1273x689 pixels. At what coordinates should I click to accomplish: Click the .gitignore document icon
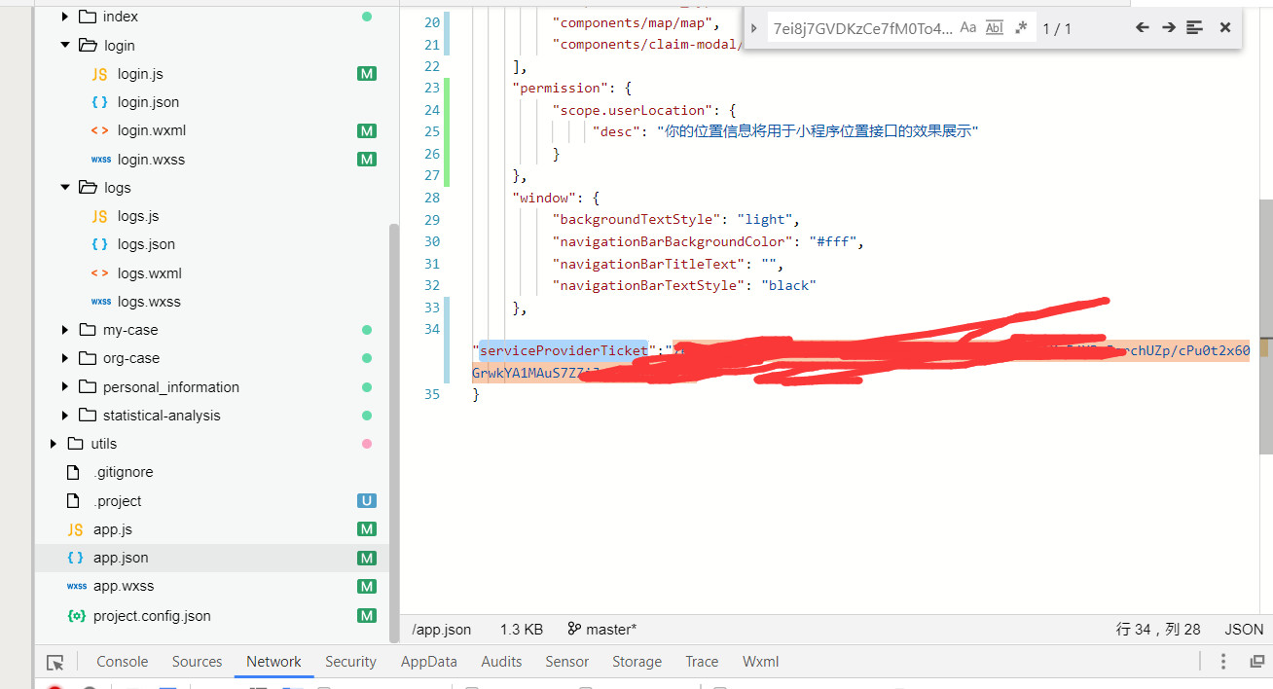(73, 472)
